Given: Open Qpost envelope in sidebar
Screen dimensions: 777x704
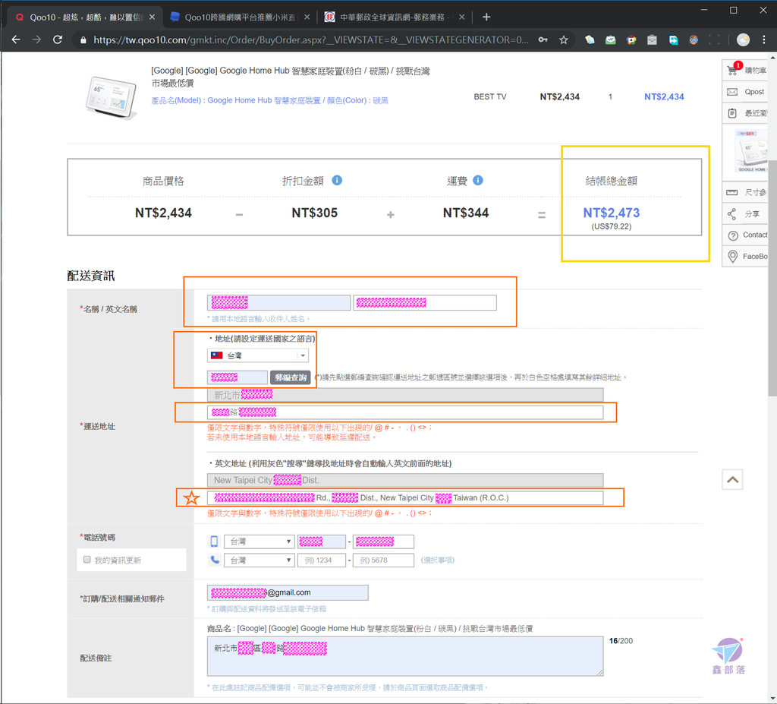Looking at the screenshot, I should click(732, 92).
